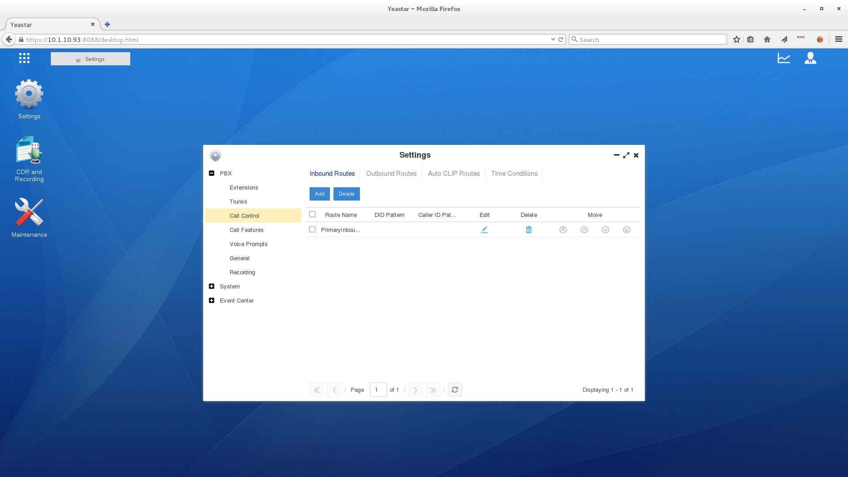Screen dimensions: 848x477
Task: Click the Add route button
Action: pos(320,194)
